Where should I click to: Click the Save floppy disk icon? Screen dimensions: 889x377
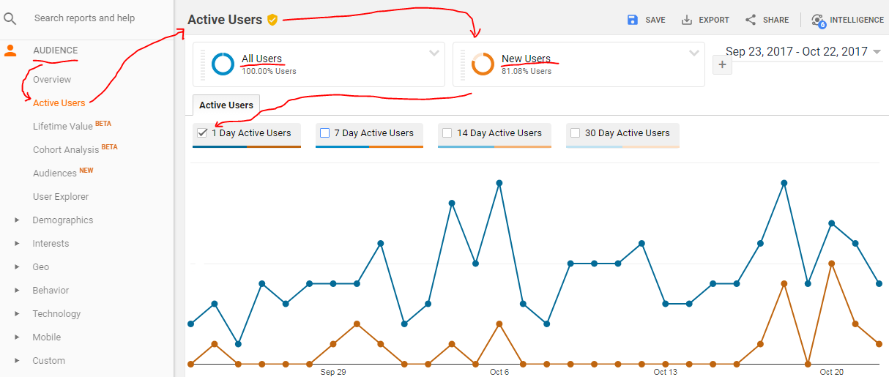(x=633, y=20)
